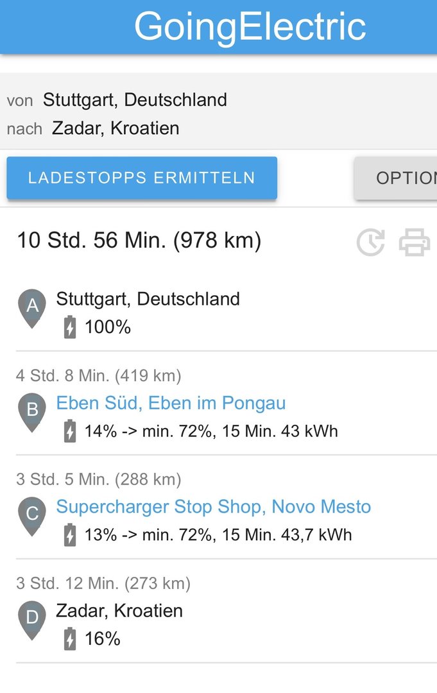
Task: Click the GoingElectric header title
Action: coord(250,27)
